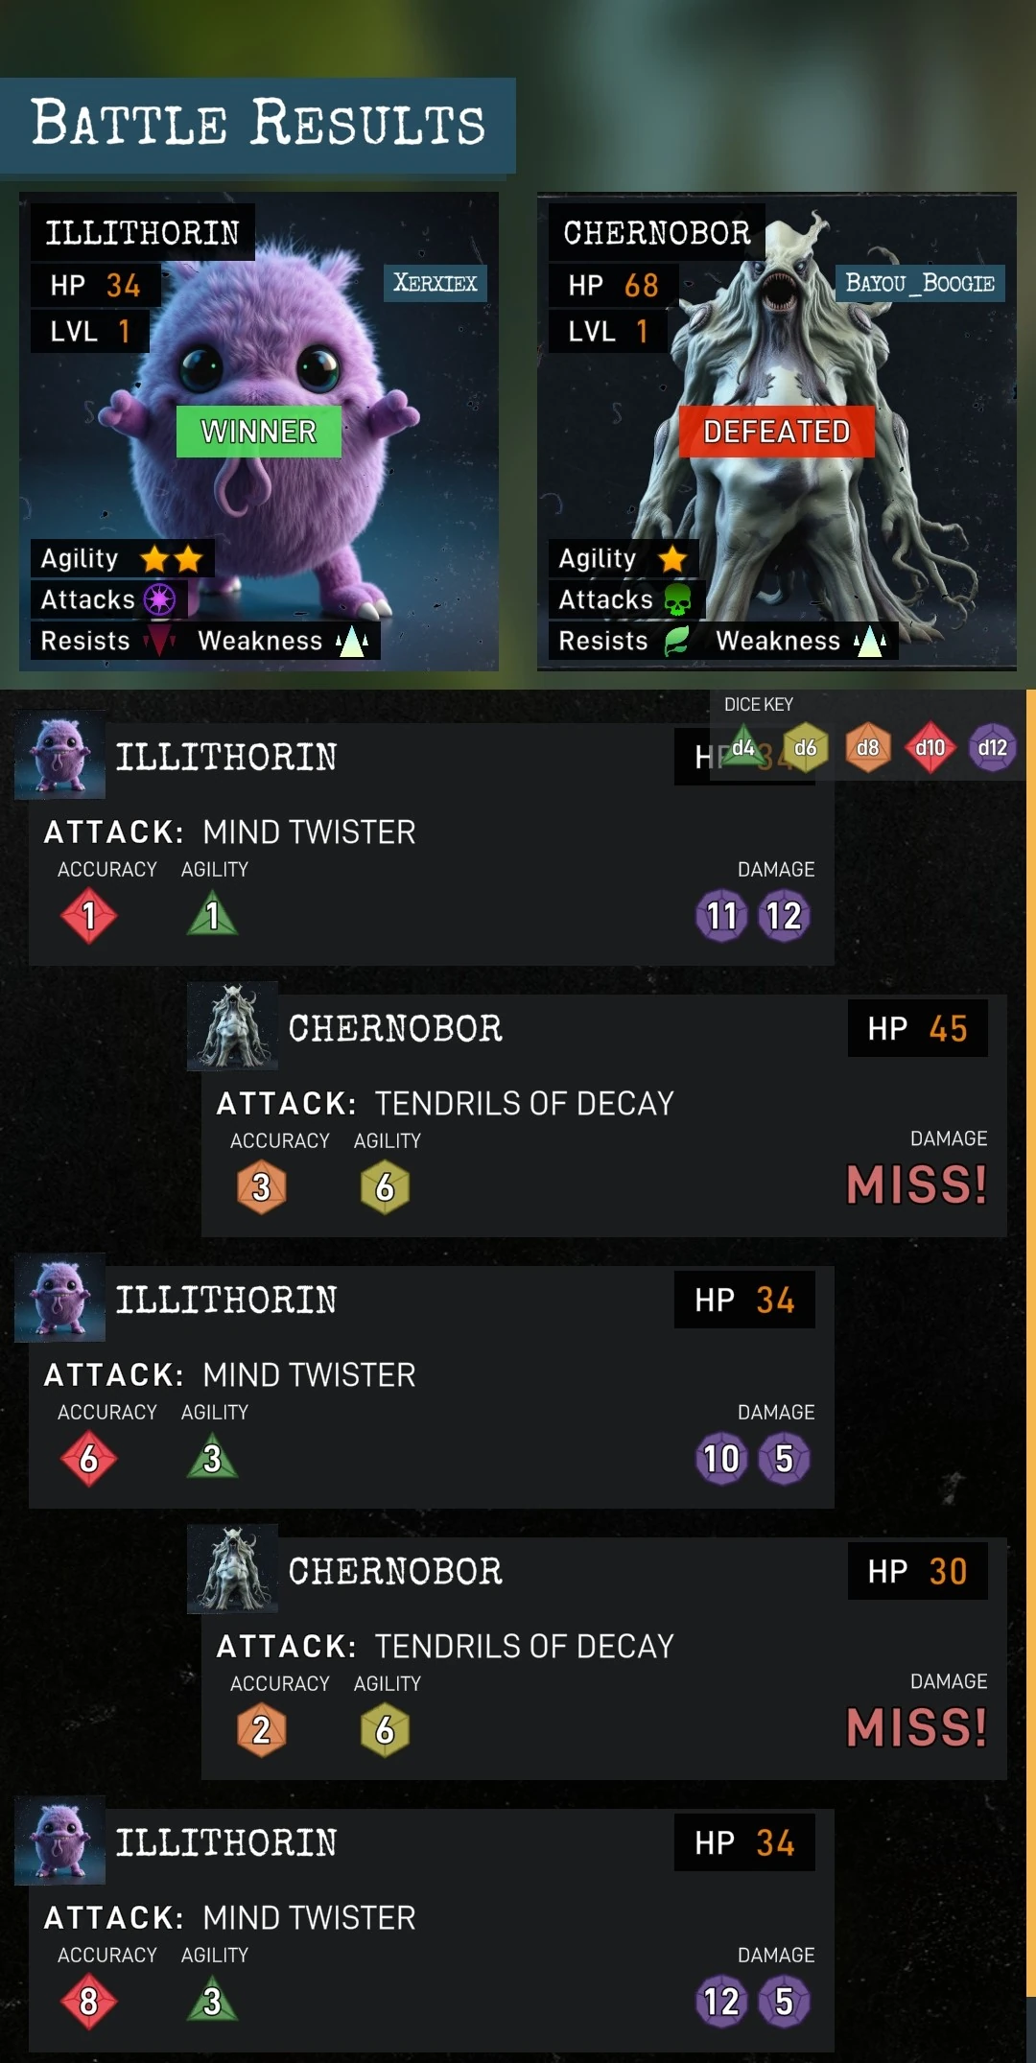
Task: Open player Xerxiex name tag
Action: (436, 283)
